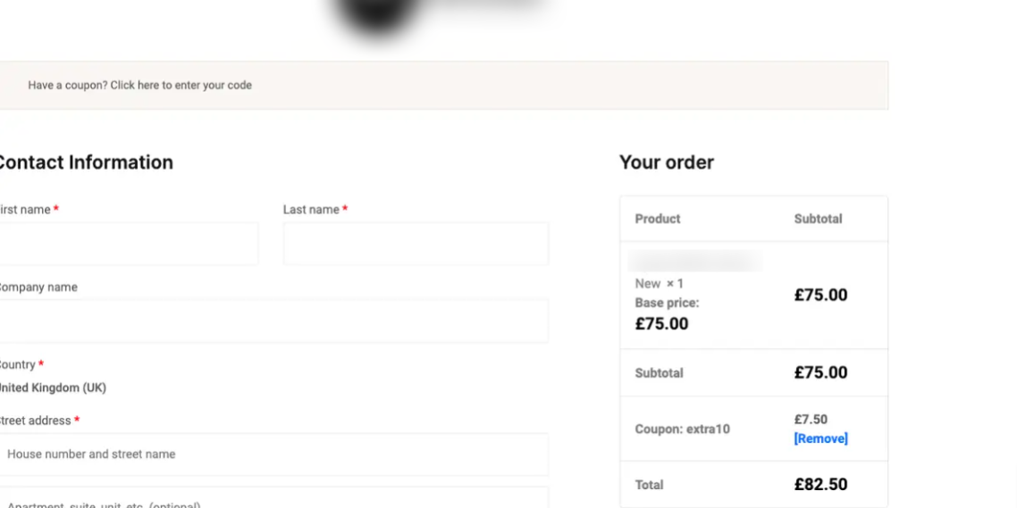Click the Country label
This screenshot has height=508, width=1017.
coord(17,365)
